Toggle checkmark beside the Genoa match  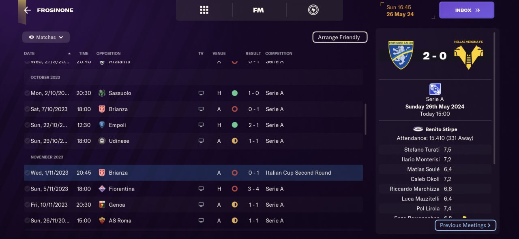[x=27, y=205]
